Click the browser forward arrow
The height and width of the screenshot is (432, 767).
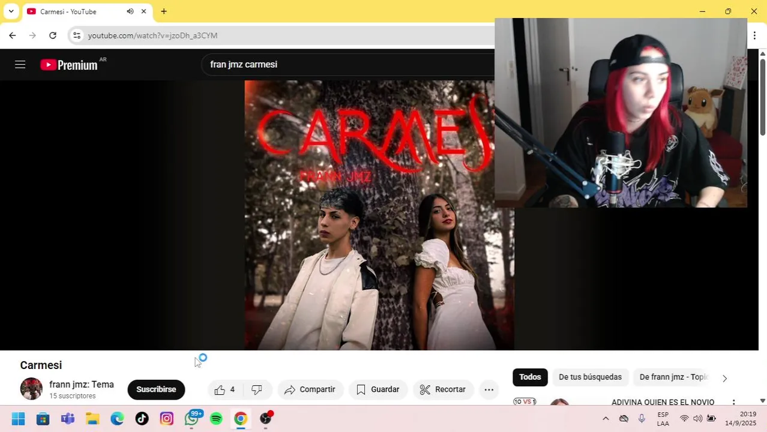32,35
